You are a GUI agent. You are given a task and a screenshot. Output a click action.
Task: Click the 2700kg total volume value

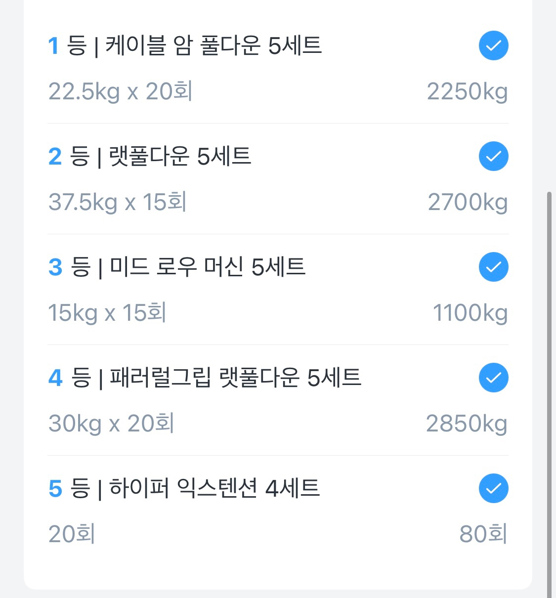coord(468,202)
